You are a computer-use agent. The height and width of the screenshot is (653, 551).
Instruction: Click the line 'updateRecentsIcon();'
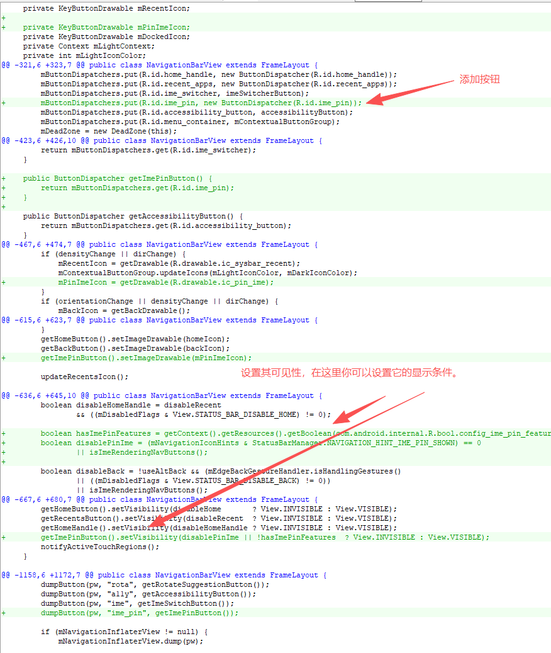tap(84, 377)
